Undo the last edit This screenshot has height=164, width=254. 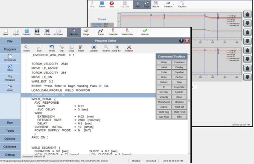click(x=52, y=48)
